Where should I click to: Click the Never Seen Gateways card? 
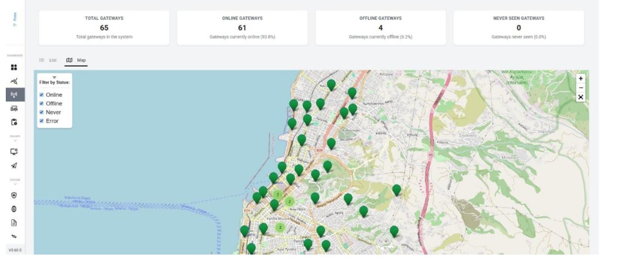point(518,28)
